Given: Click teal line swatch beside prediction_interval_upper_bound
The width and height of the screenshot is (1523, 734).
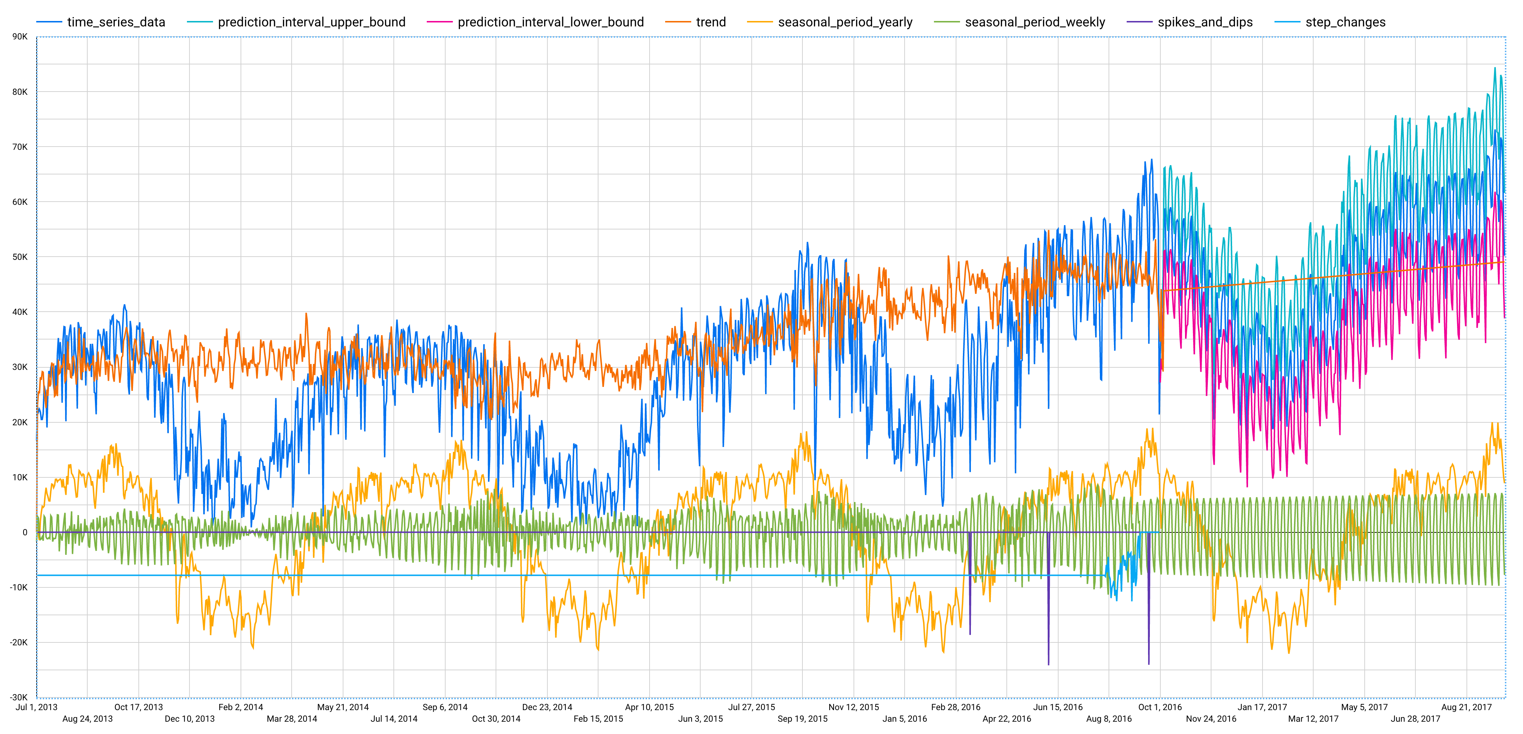Looking at the screenshot, I should 200,22.
